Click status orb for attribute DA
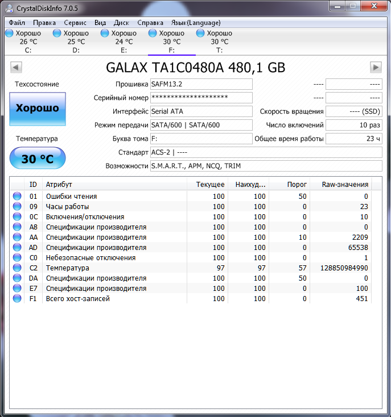 click(17, 278)
